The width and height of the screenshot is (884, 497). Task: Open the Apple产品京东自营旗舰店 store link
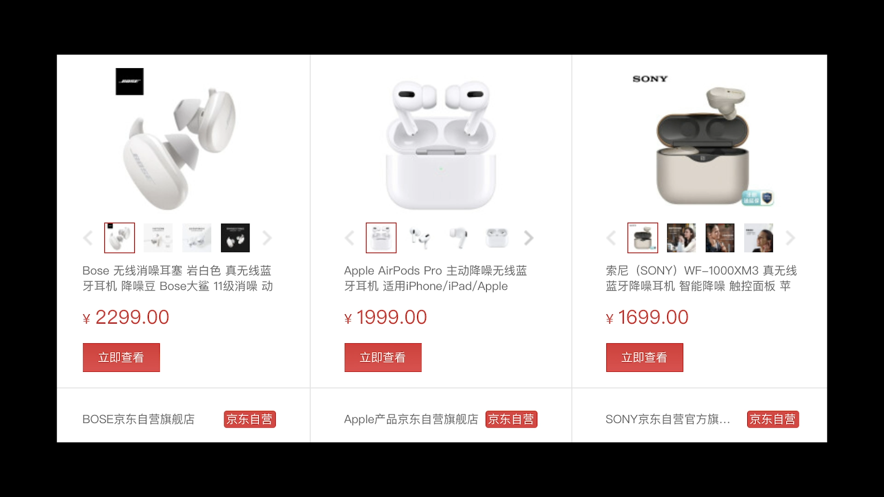click(x=411, y=419)
